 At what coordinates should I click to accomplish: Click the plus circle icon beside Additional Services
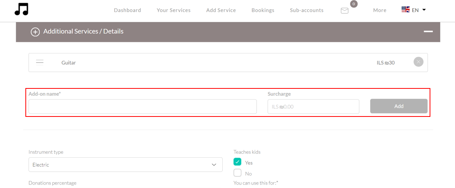click(x=35, y=32)
